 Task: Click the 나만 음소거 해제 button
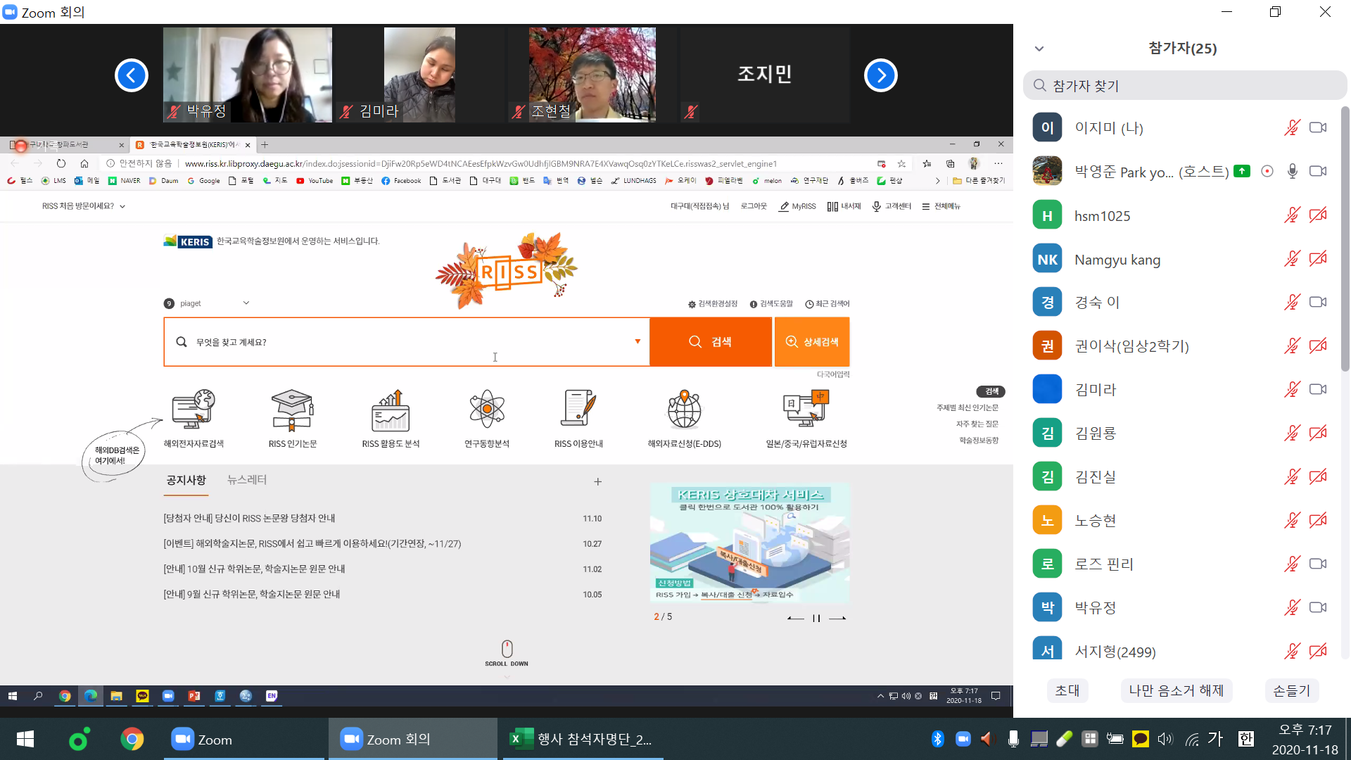tap(1176, 690)
